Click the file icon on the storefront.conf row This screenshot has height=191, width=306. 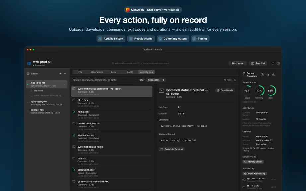[74, 170]
